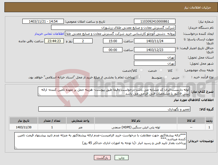Viewport: 218px width, 165px height.
Task: Click the remaining time field 23:44:23
Action: pos(54,41)
